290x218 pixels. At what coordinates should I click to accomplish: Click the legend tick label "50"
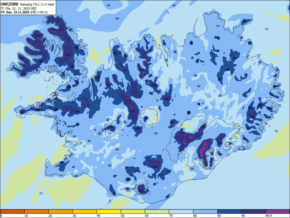(x=123, y=216)
